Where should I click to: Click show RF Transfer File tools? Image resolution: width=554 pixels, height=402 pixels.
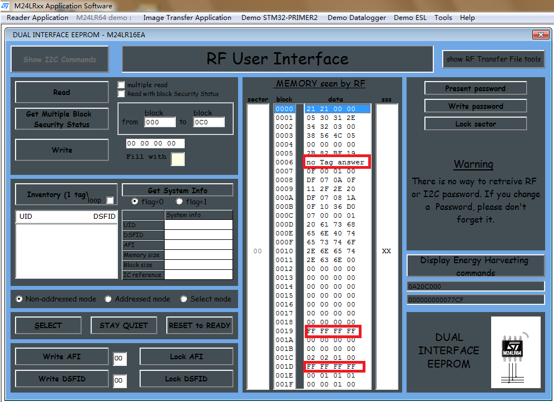point(493,59)
